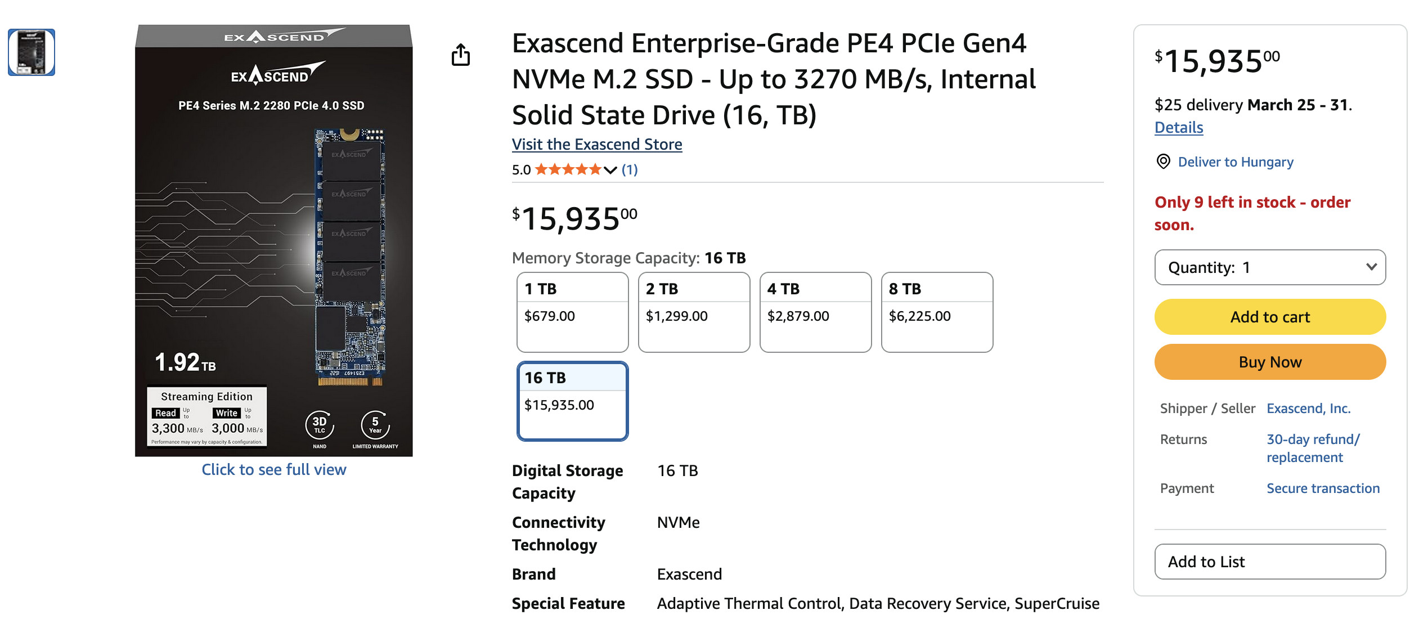Add the SSD to cart
Image resolution: width=1410 pixels, height=619 pixels.
tap(1269, 317)
